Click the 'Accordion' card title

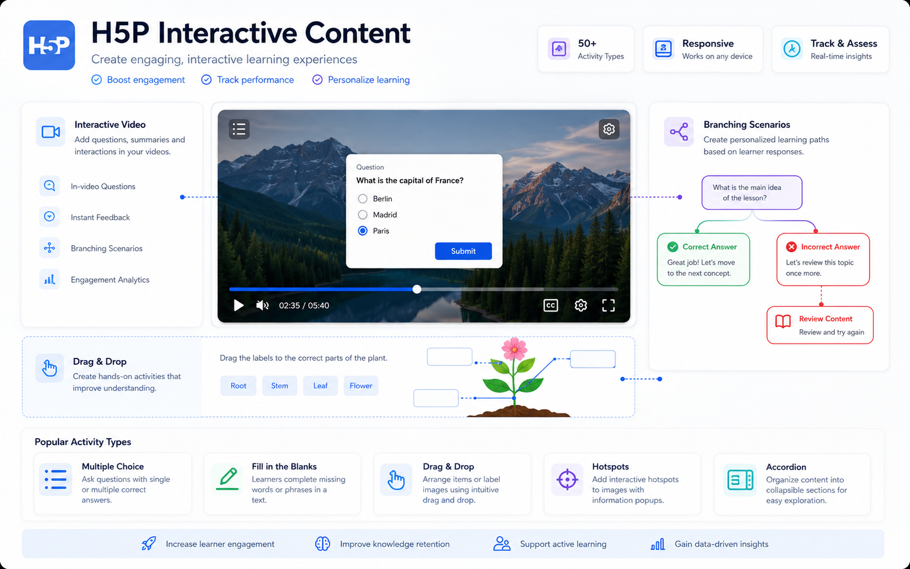pos(786,467)
